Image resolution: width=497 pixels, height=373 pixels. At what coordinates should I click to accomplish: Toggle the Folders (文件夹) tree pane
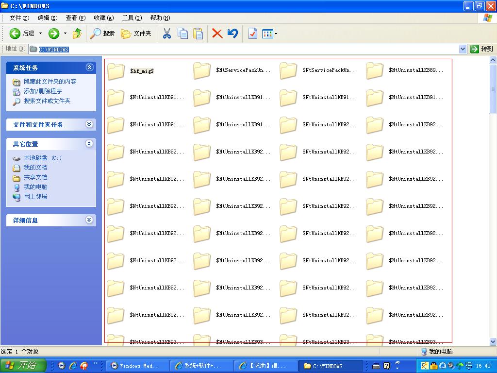click(x=136, y=34)
